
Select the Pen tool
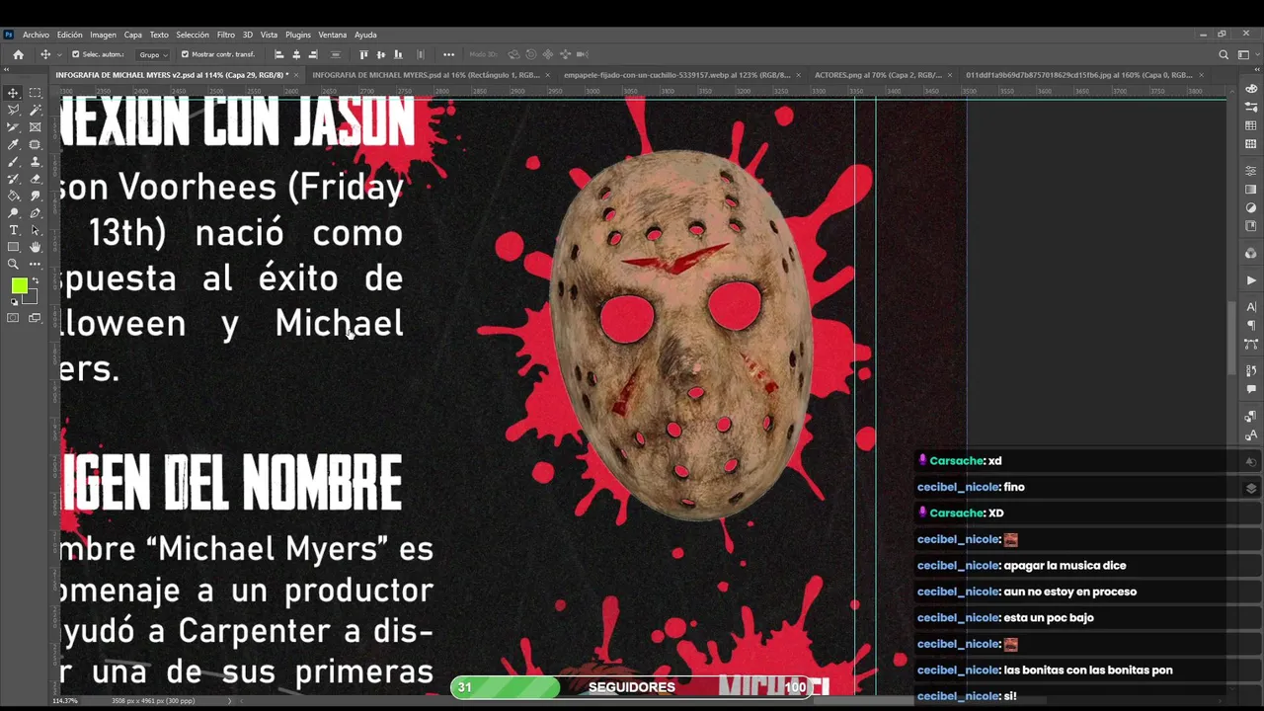pos(36,213)
